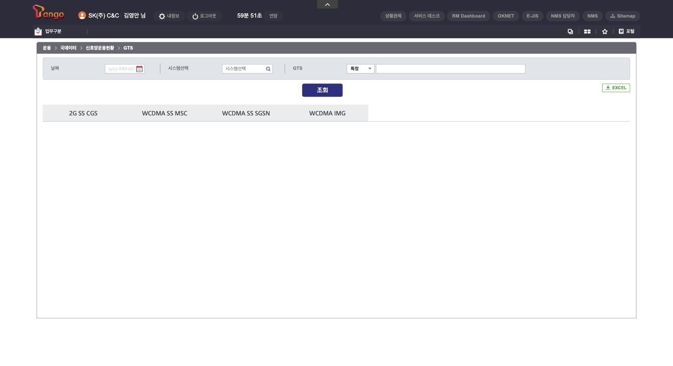
Task: Switch to the WCDMA SS MSC tab
Action: point(165,113)
